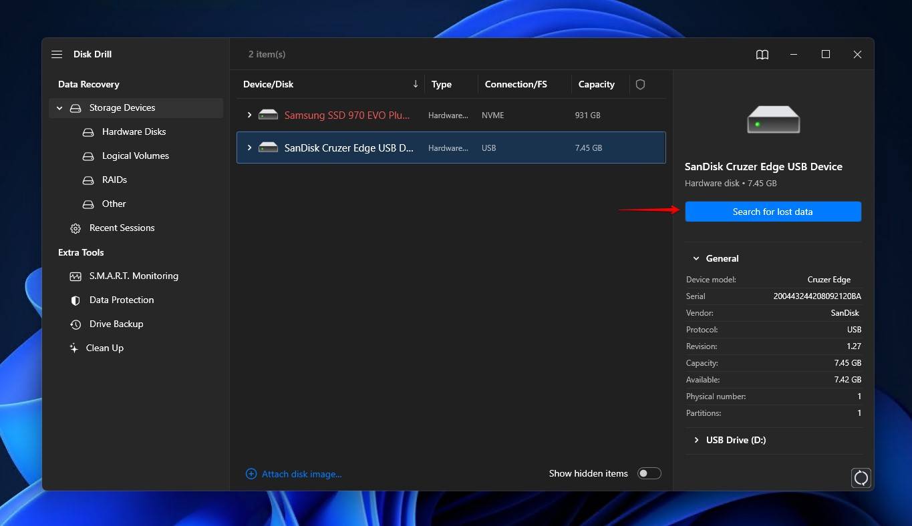Image resolution: width=912 pixels, height=526 pixels.
Task: Open the help book icon in title bar
Action: pyautogui.click(x=762, y=55)
